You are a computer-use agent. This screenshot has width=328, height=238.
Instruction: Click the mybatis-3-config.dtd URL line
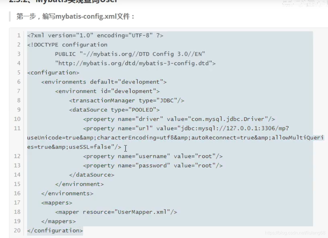click(x=135, y=63)
